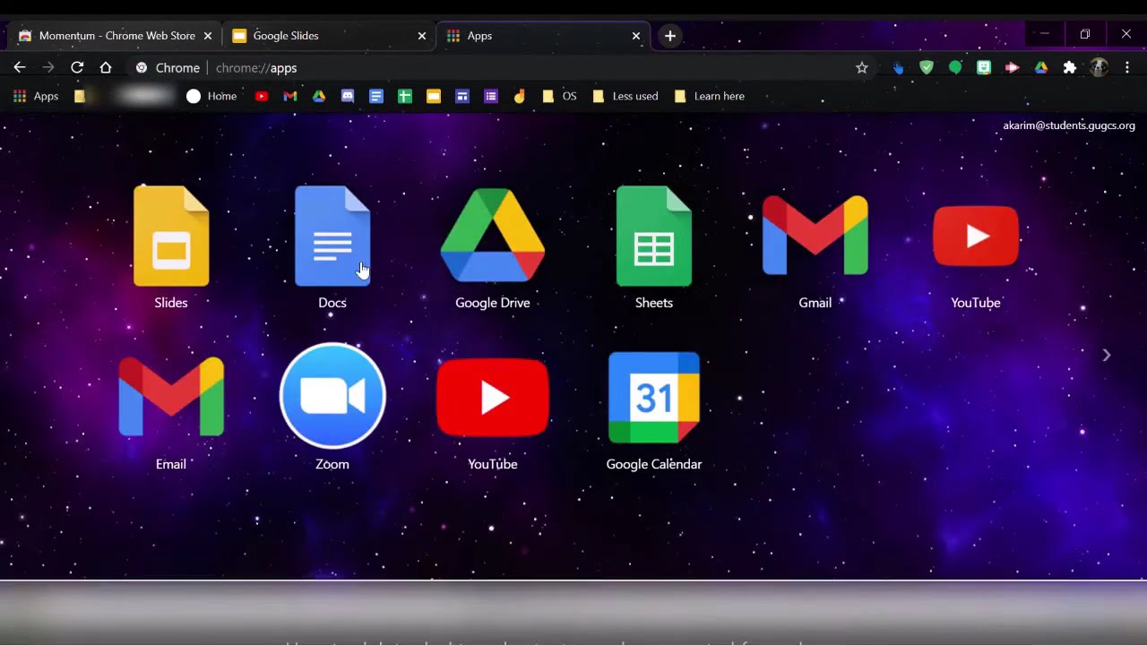Expand the OS bookmarks folder
1147x645 pixels.
(x=560, y=97)
